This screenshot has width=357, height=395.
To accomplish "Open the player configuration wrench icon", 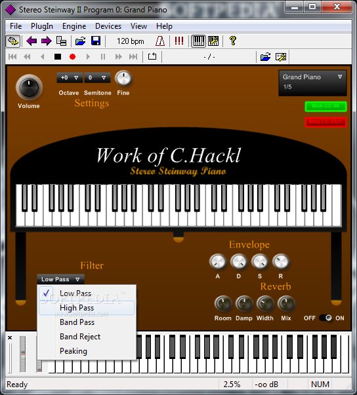I will [x=281, y=57].
